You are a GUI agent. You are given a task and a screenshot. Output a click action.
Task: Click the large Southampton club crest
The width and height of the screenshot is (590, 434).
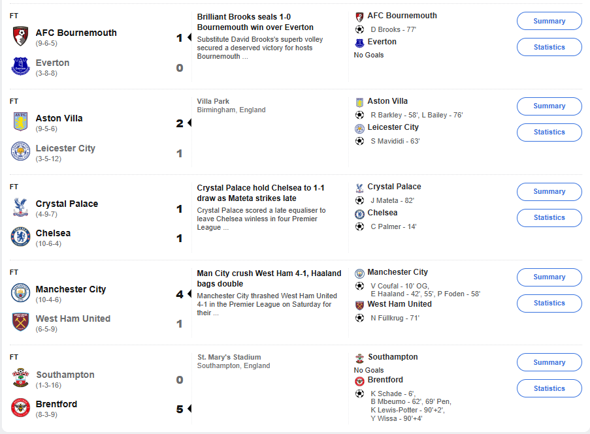(20, 378)
